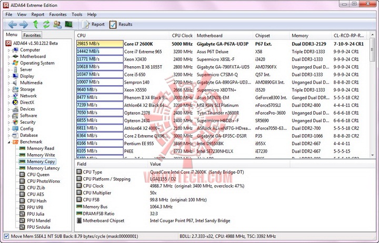
Task: Sort by Motherboard column header
Action: click(x=223, y=36)
